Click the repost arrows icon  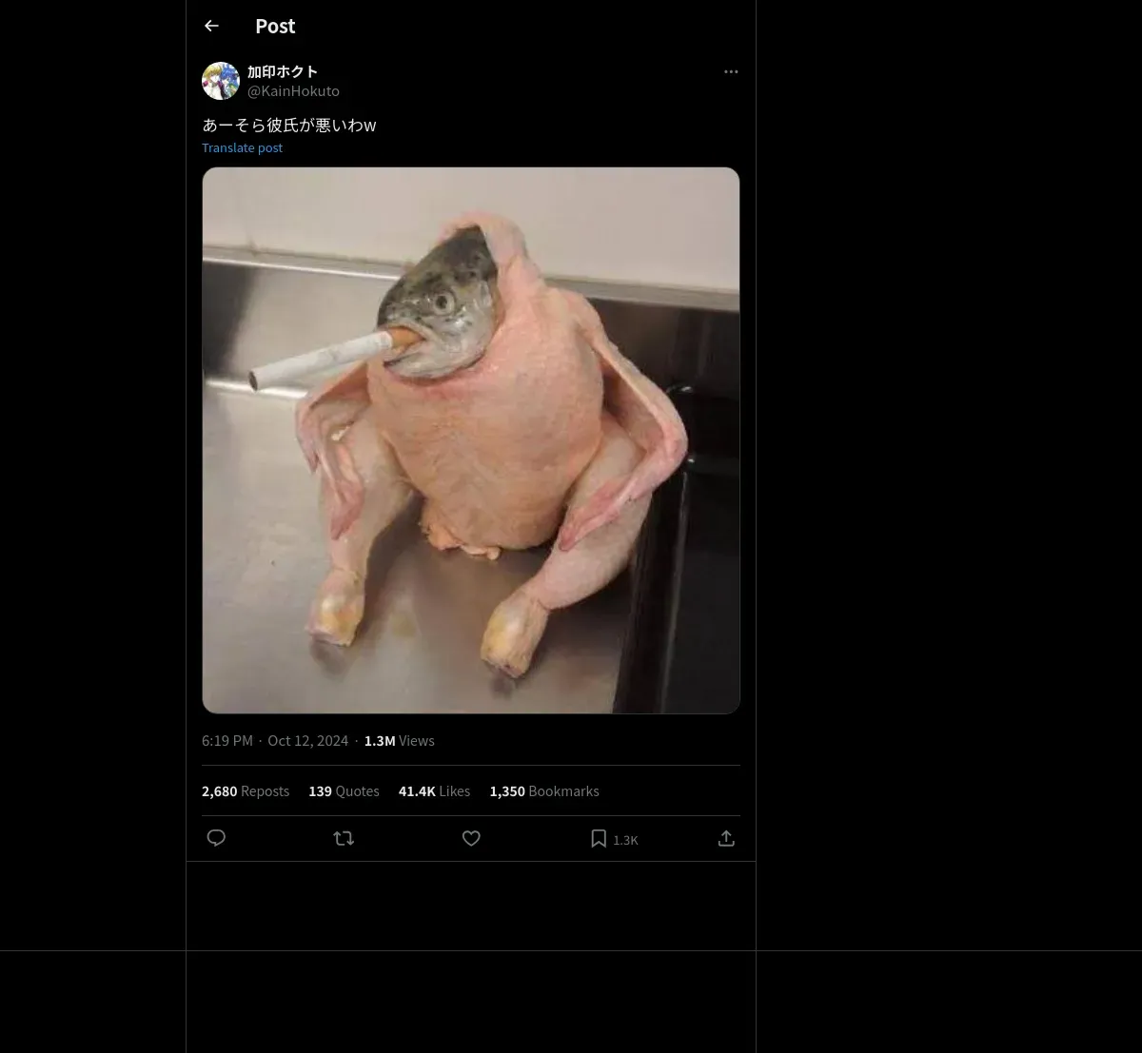click(x=344, y=838)
